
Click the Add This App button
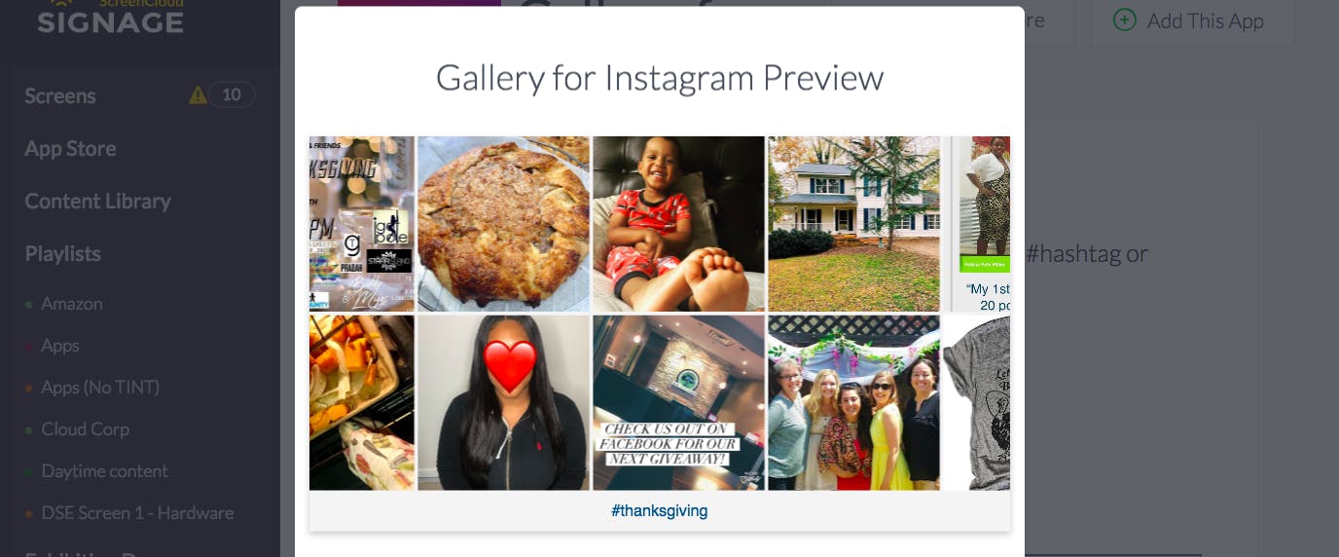pos(1192,20)
